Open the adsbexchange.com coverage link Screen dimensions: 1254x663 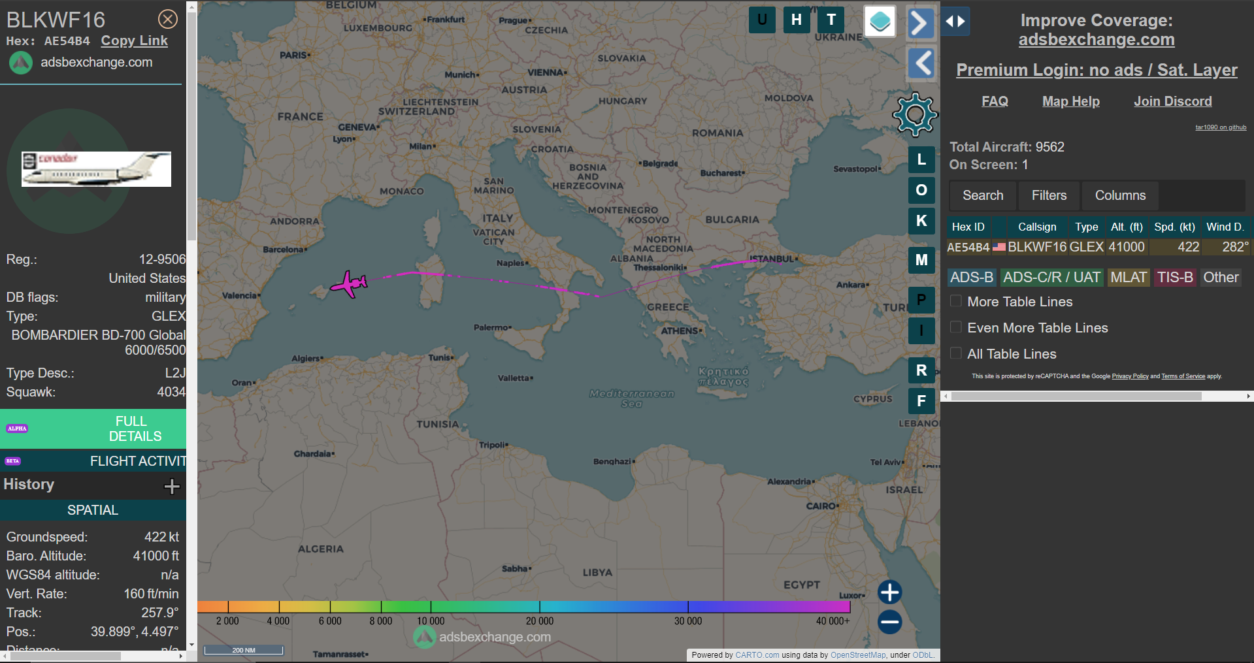point(1097,39)
